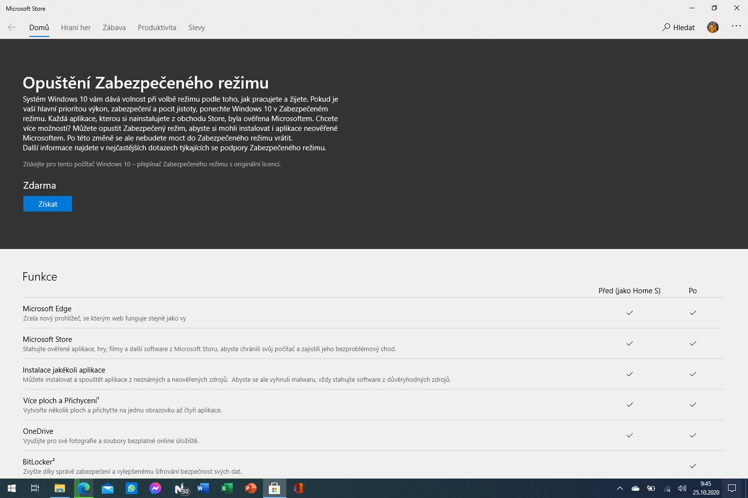The width and height of the screenshot is (748, 498).
Task: Open the Domů tab
Action: tap(39, 28)
